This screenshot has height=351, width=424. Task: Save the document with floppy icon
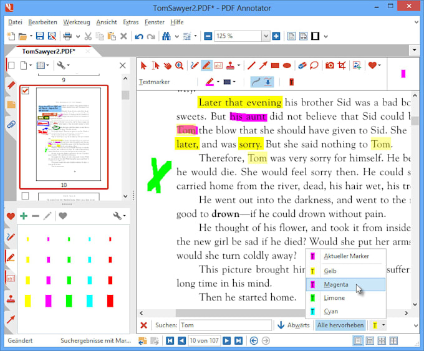(x=40, y=36)
